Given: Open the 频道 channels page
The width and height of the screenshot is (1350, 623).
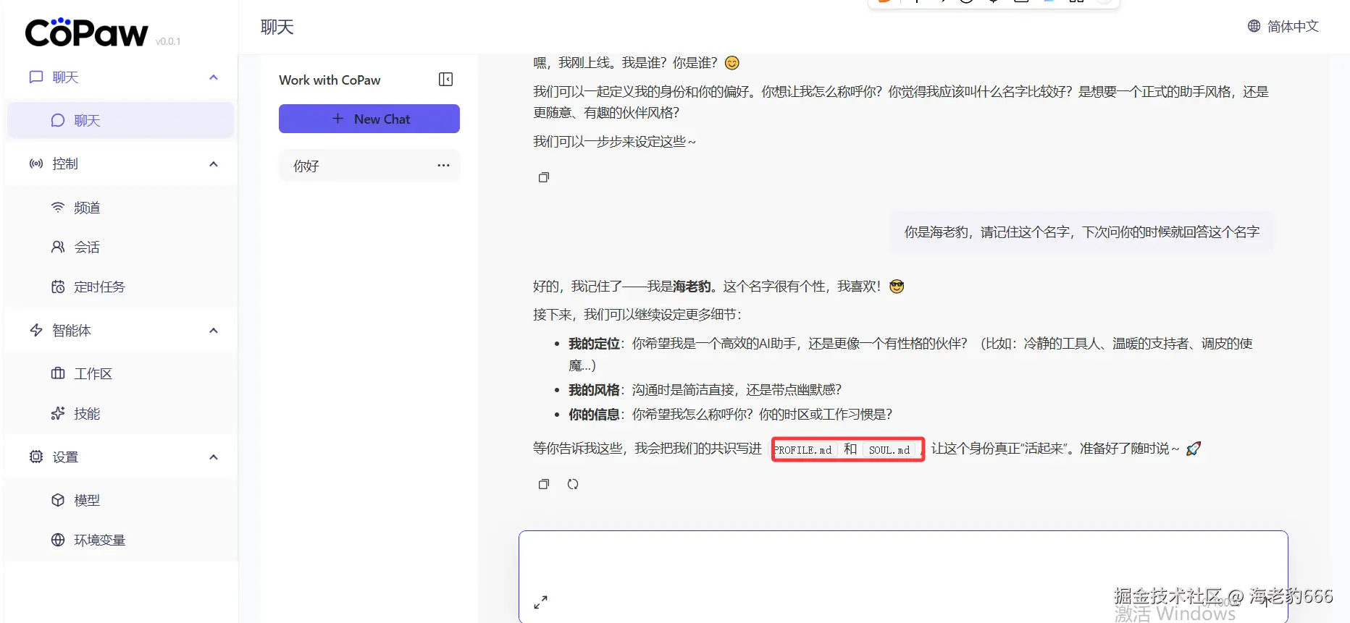Looking at the screenshot, I should (x=121, y=208).
